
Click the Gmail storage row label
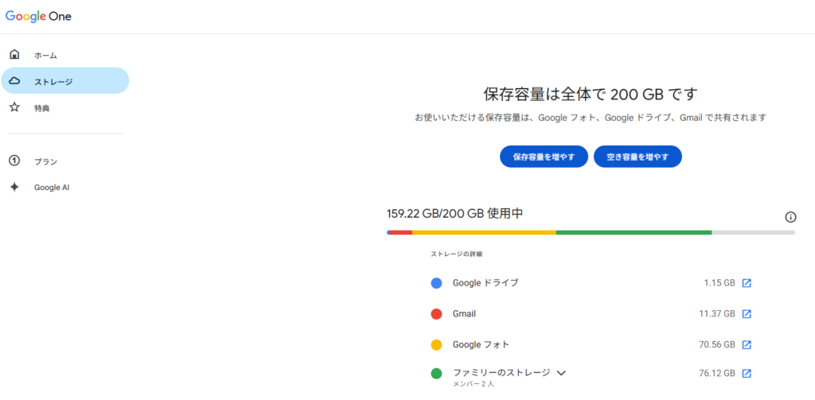pos(464,313)
